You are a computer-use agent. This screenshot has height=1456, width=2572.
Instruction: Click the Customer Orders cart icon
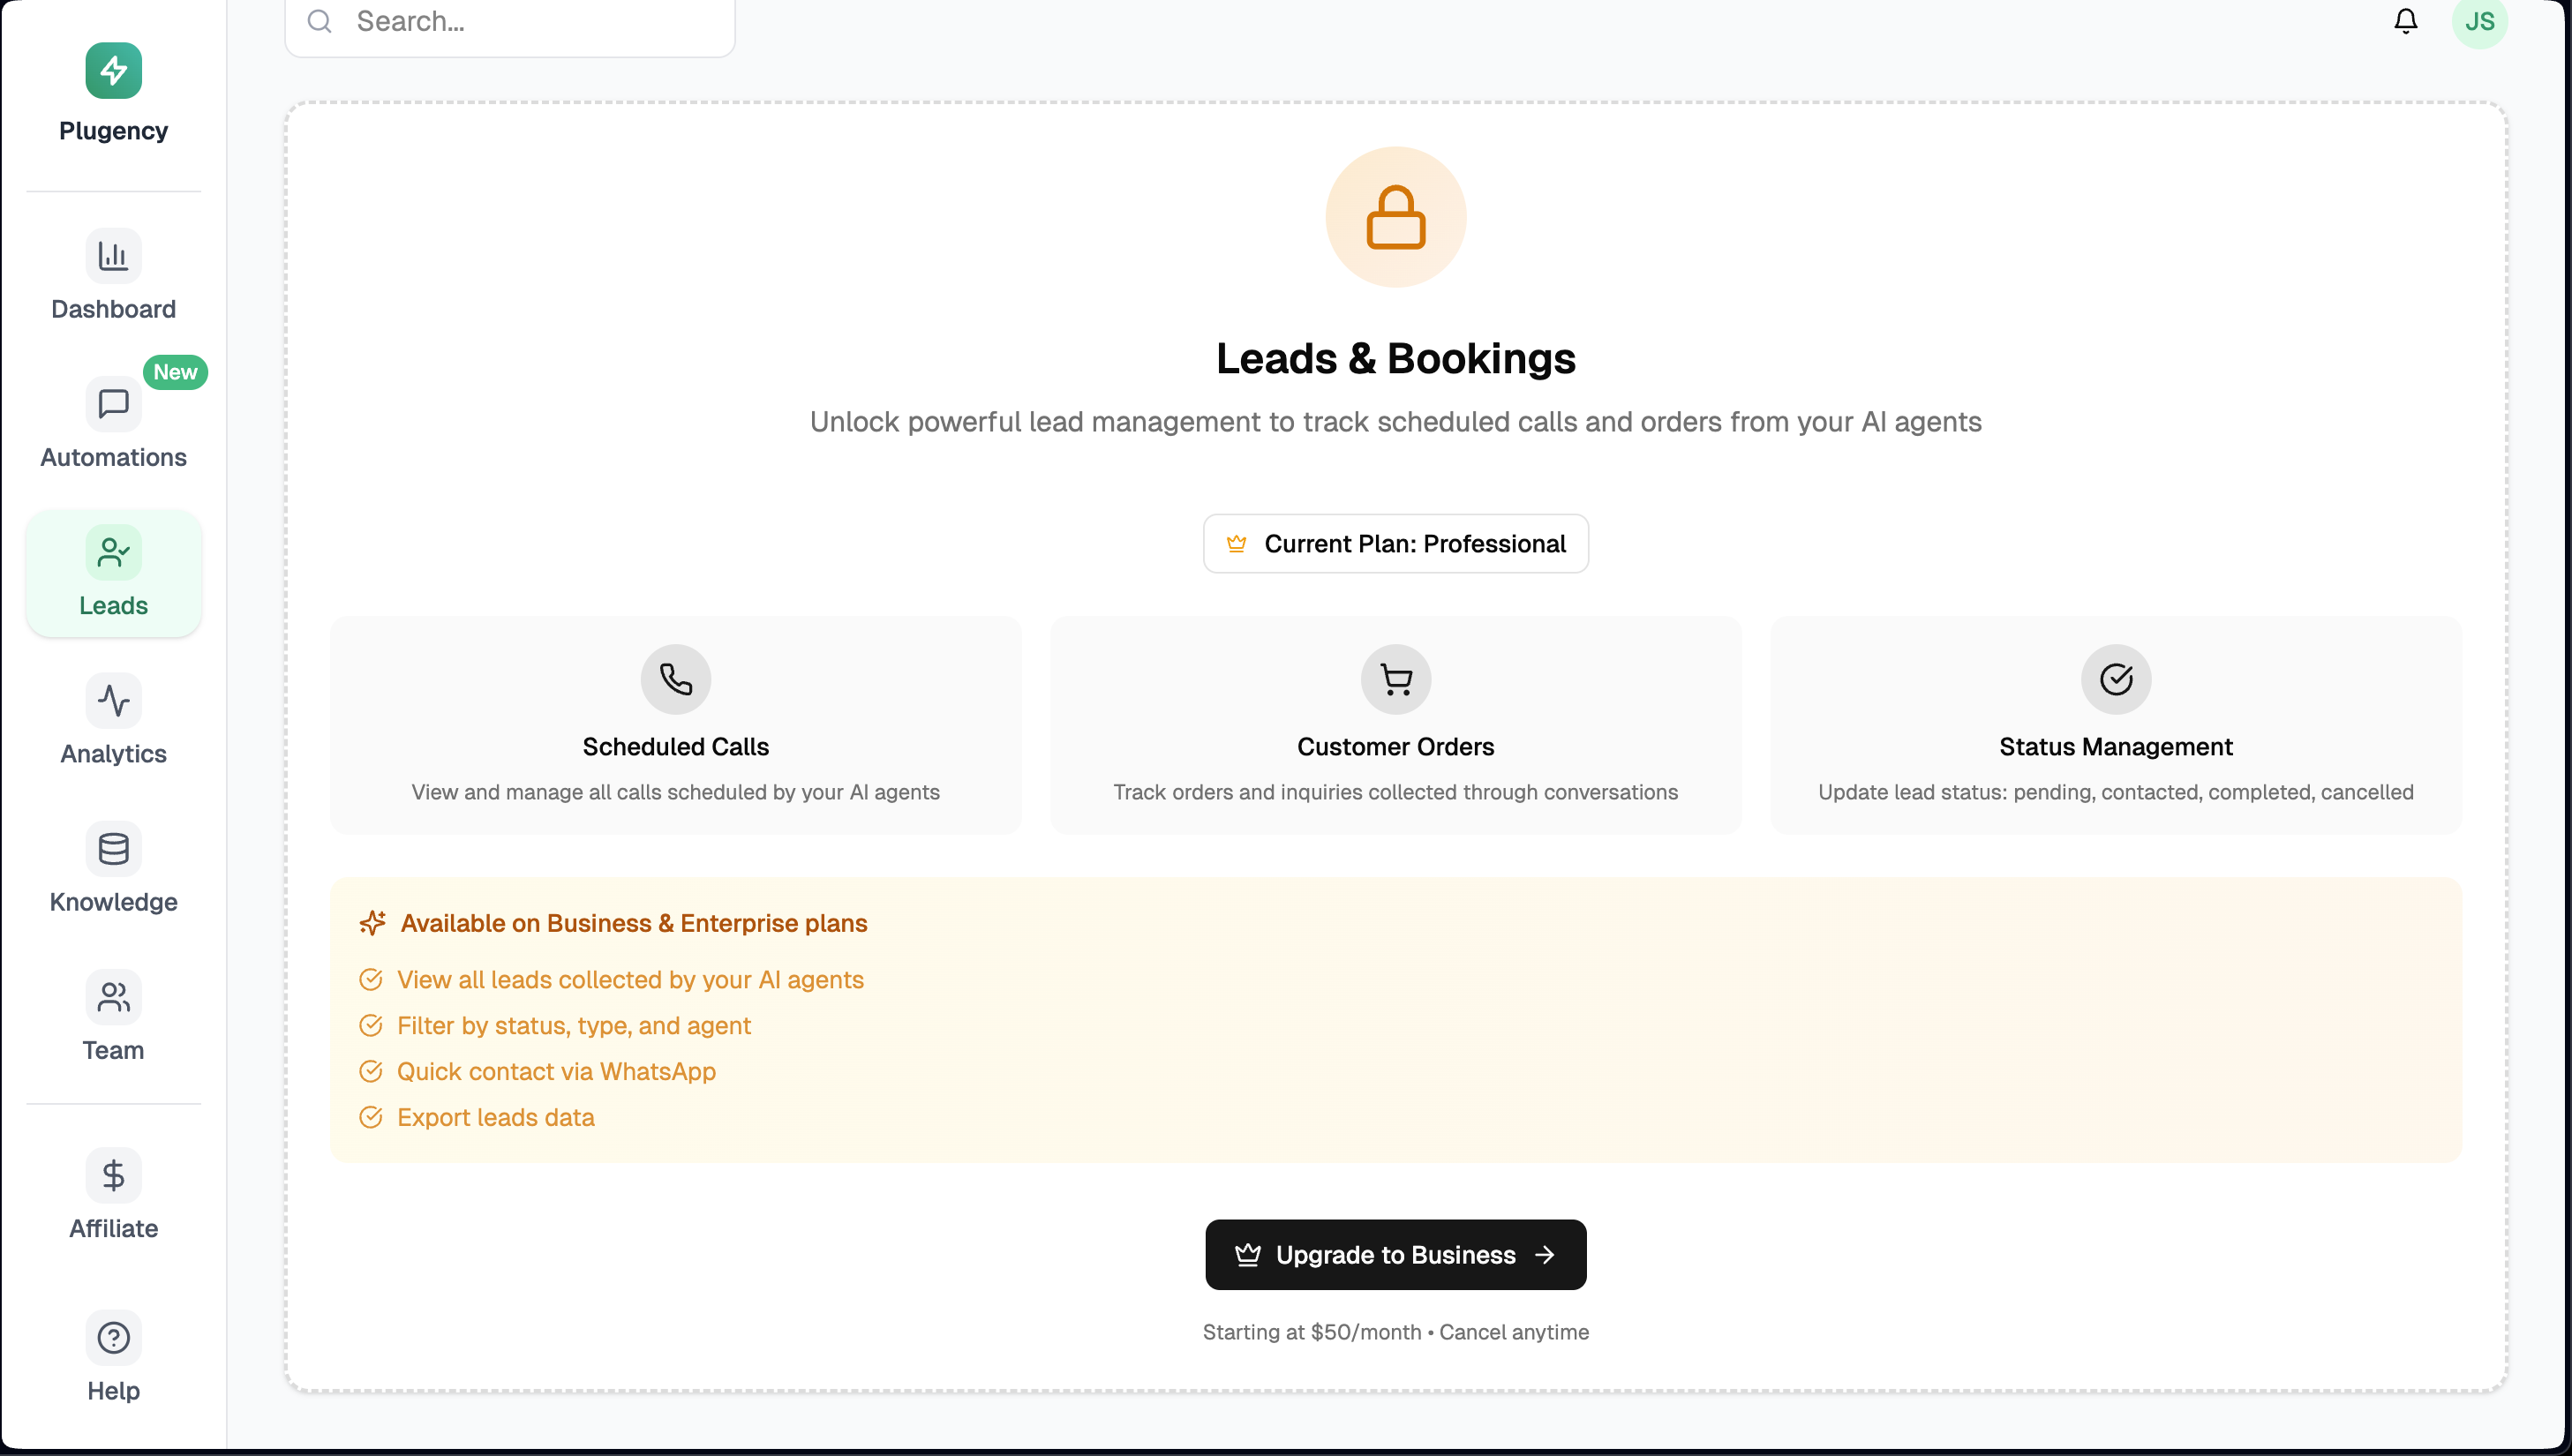pos(1396,679)
